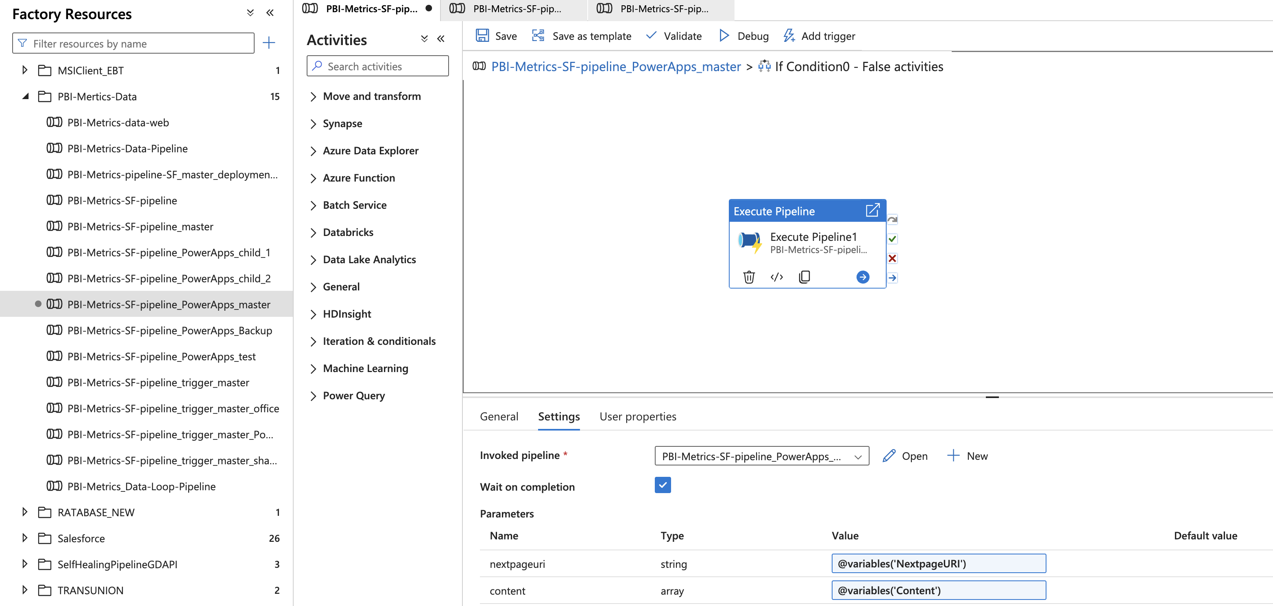This screenshot has height=606, width=1273.
Task: Expand MSIClient_EBT folder
Action: tap(24, 70)
